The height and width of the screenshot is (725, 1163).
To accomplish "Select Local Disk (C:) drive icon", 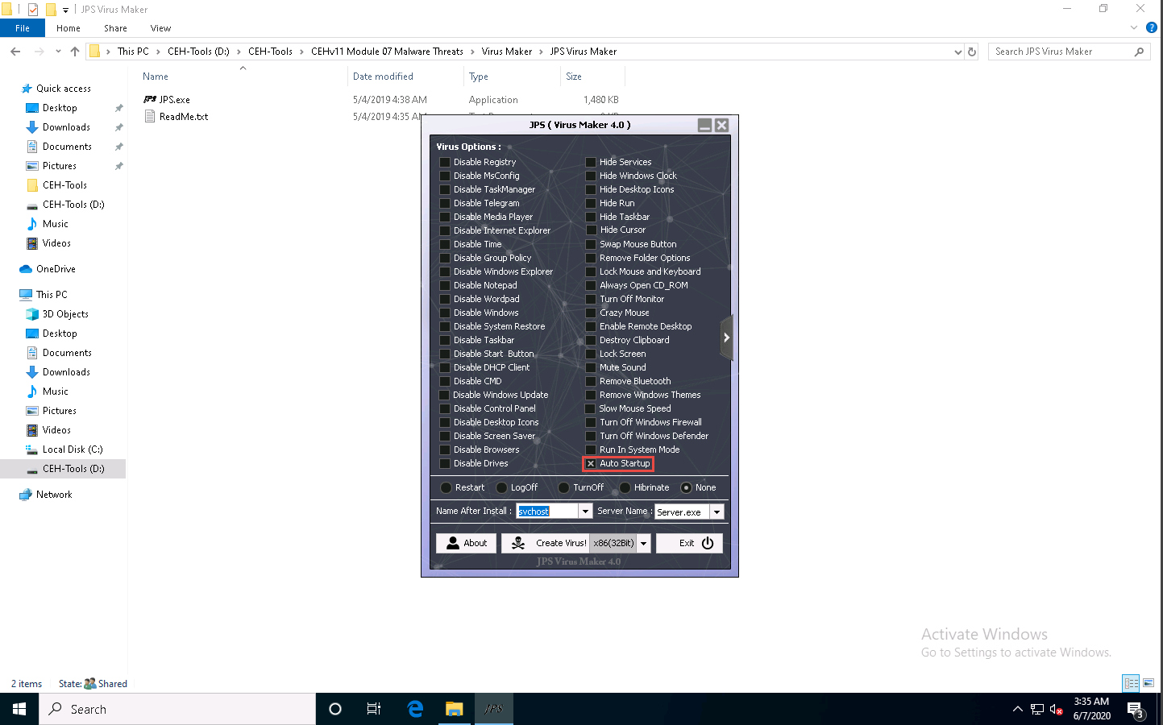I will (32, 449).
